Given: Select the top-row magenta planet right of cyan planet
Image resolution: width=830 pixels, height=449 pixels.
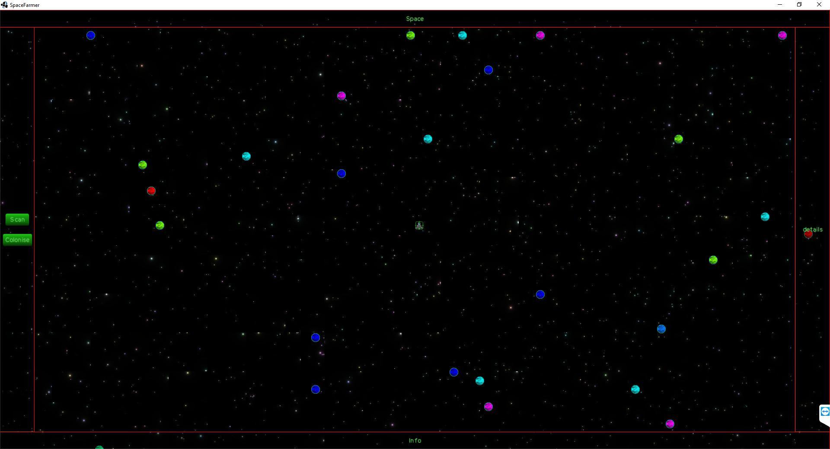Looking at the screenshot, I should click(540, 35).
